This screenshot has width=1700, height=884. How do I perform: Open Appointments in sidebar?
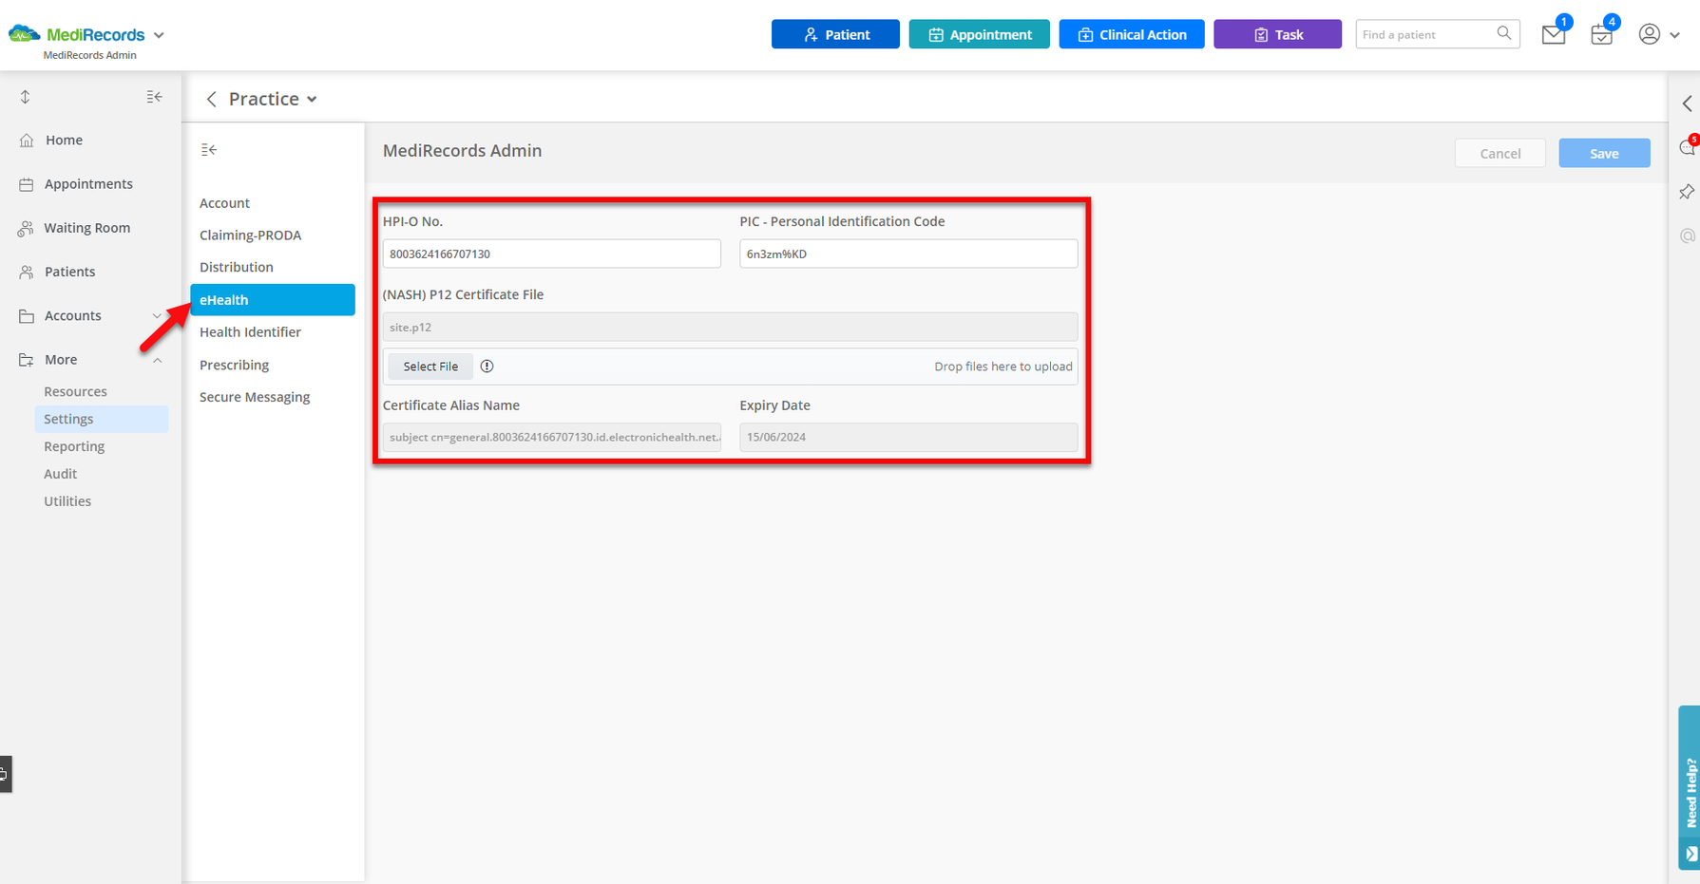pyautogui.click(x=90, y=184)
